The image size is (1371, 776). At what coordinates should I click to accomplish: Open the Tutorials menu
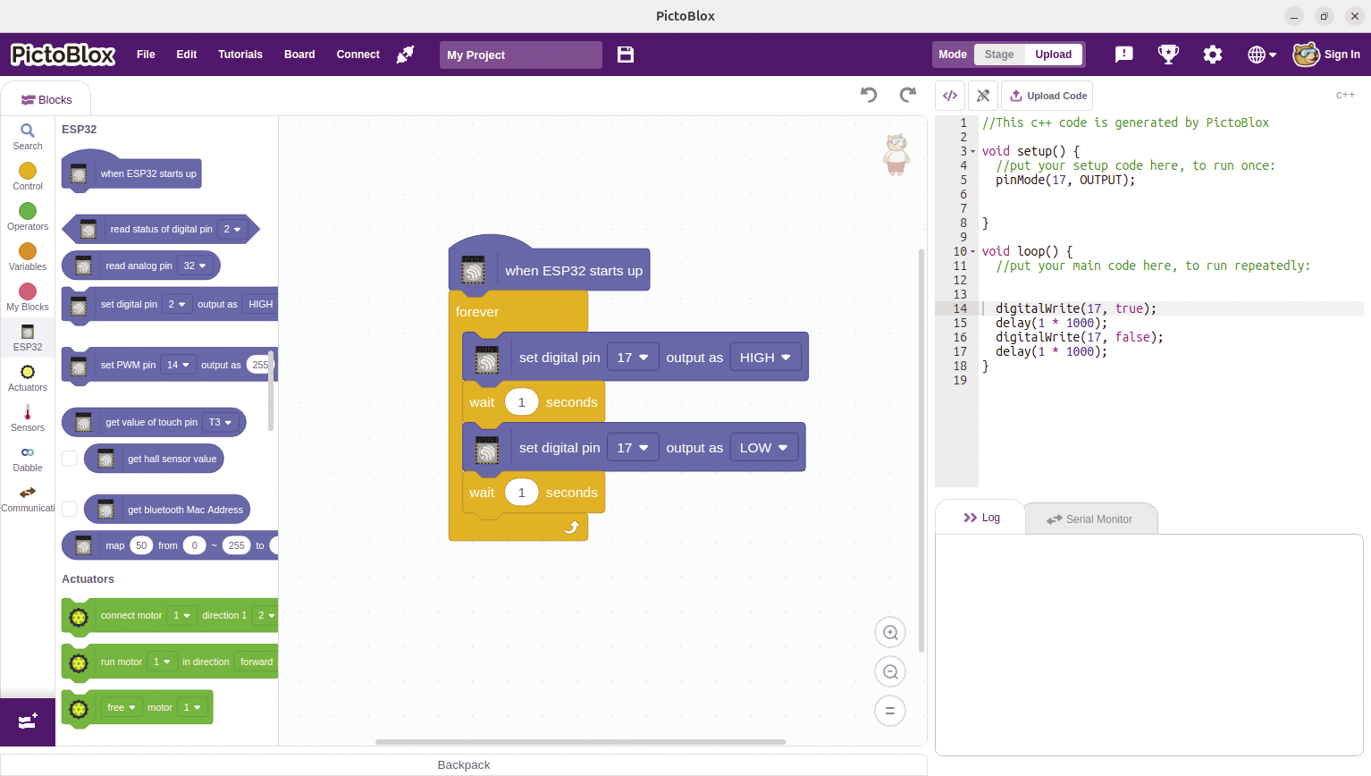point(240,55)
